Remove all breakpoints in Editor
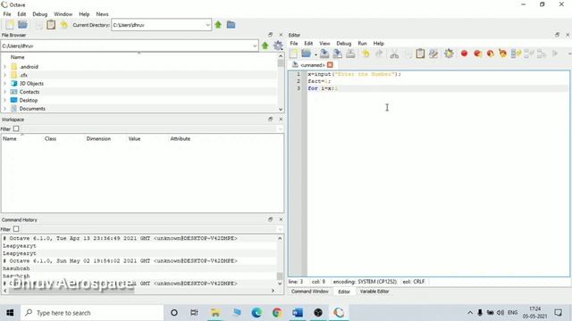The image size is (572, 321). tap(503, 53)
